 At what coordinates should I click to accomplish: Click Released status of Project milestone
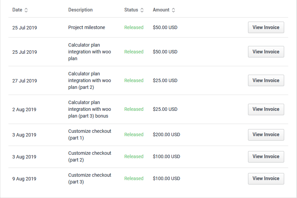click(134, 27)
